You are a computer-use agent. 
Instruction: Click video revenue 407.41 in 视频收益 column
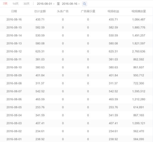pos(113,123)
